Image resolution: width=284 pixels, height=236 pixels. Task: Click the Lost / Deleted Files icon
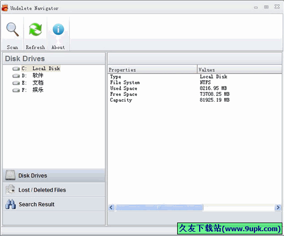coord(10,189)
